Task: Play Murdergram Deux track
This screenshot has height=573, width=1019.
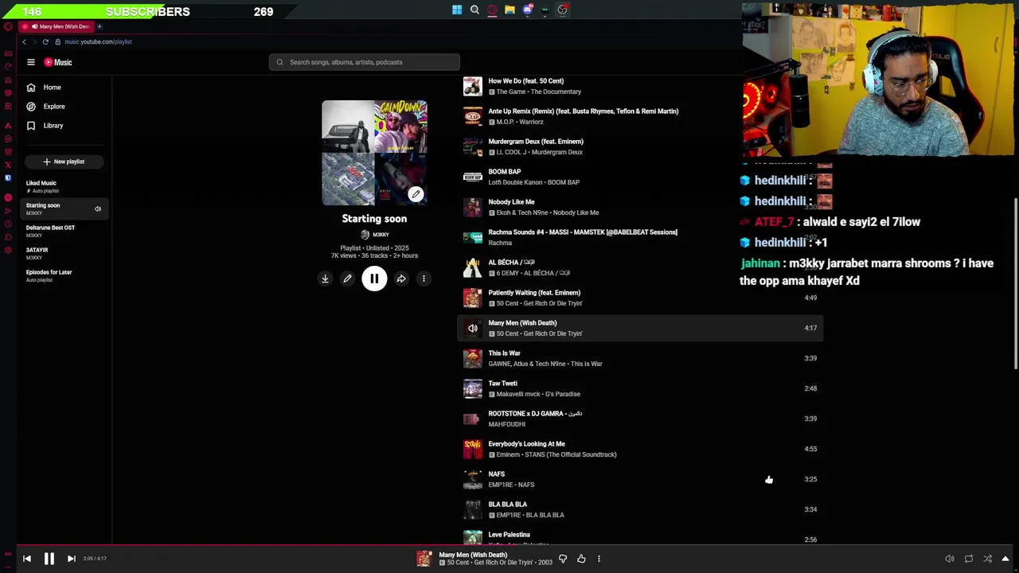Action: (x=473, y=146)
